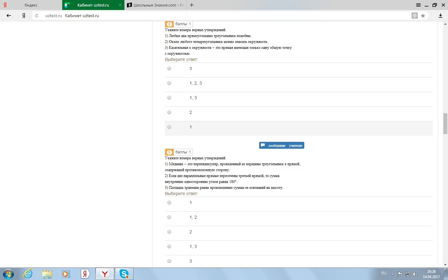Viewport: 448px width, 280px height.
Task: Select answer "1" for question 8
Action: click(x=169, y=127)
